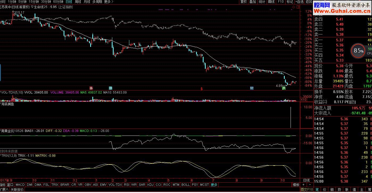Open the 关联报价 tab
The image size is (372, 193).
pyautogui.click(x=17, y=190)
